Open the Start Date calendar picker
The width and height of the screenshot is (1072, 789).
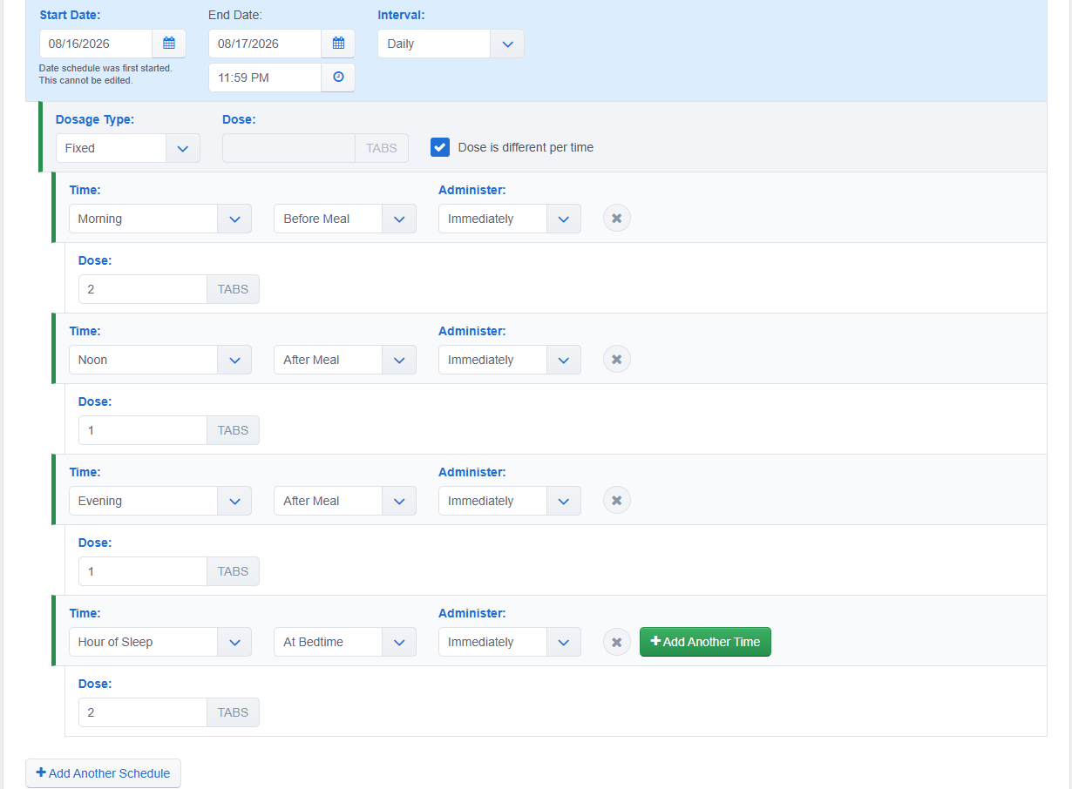[x=169, y=44]
